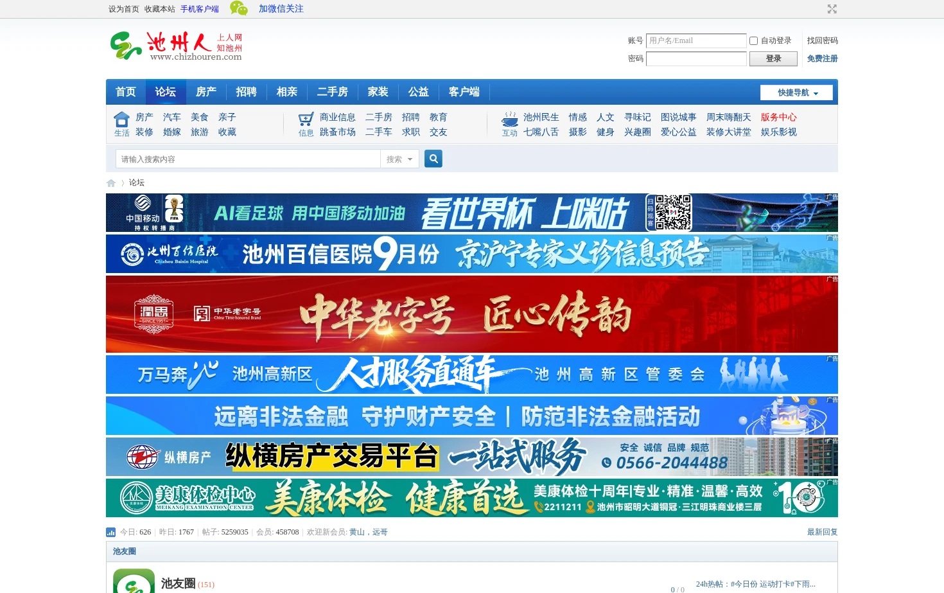Enable the 自动登录 checkbox
This screenshot has width=944, height=593.
754,40
